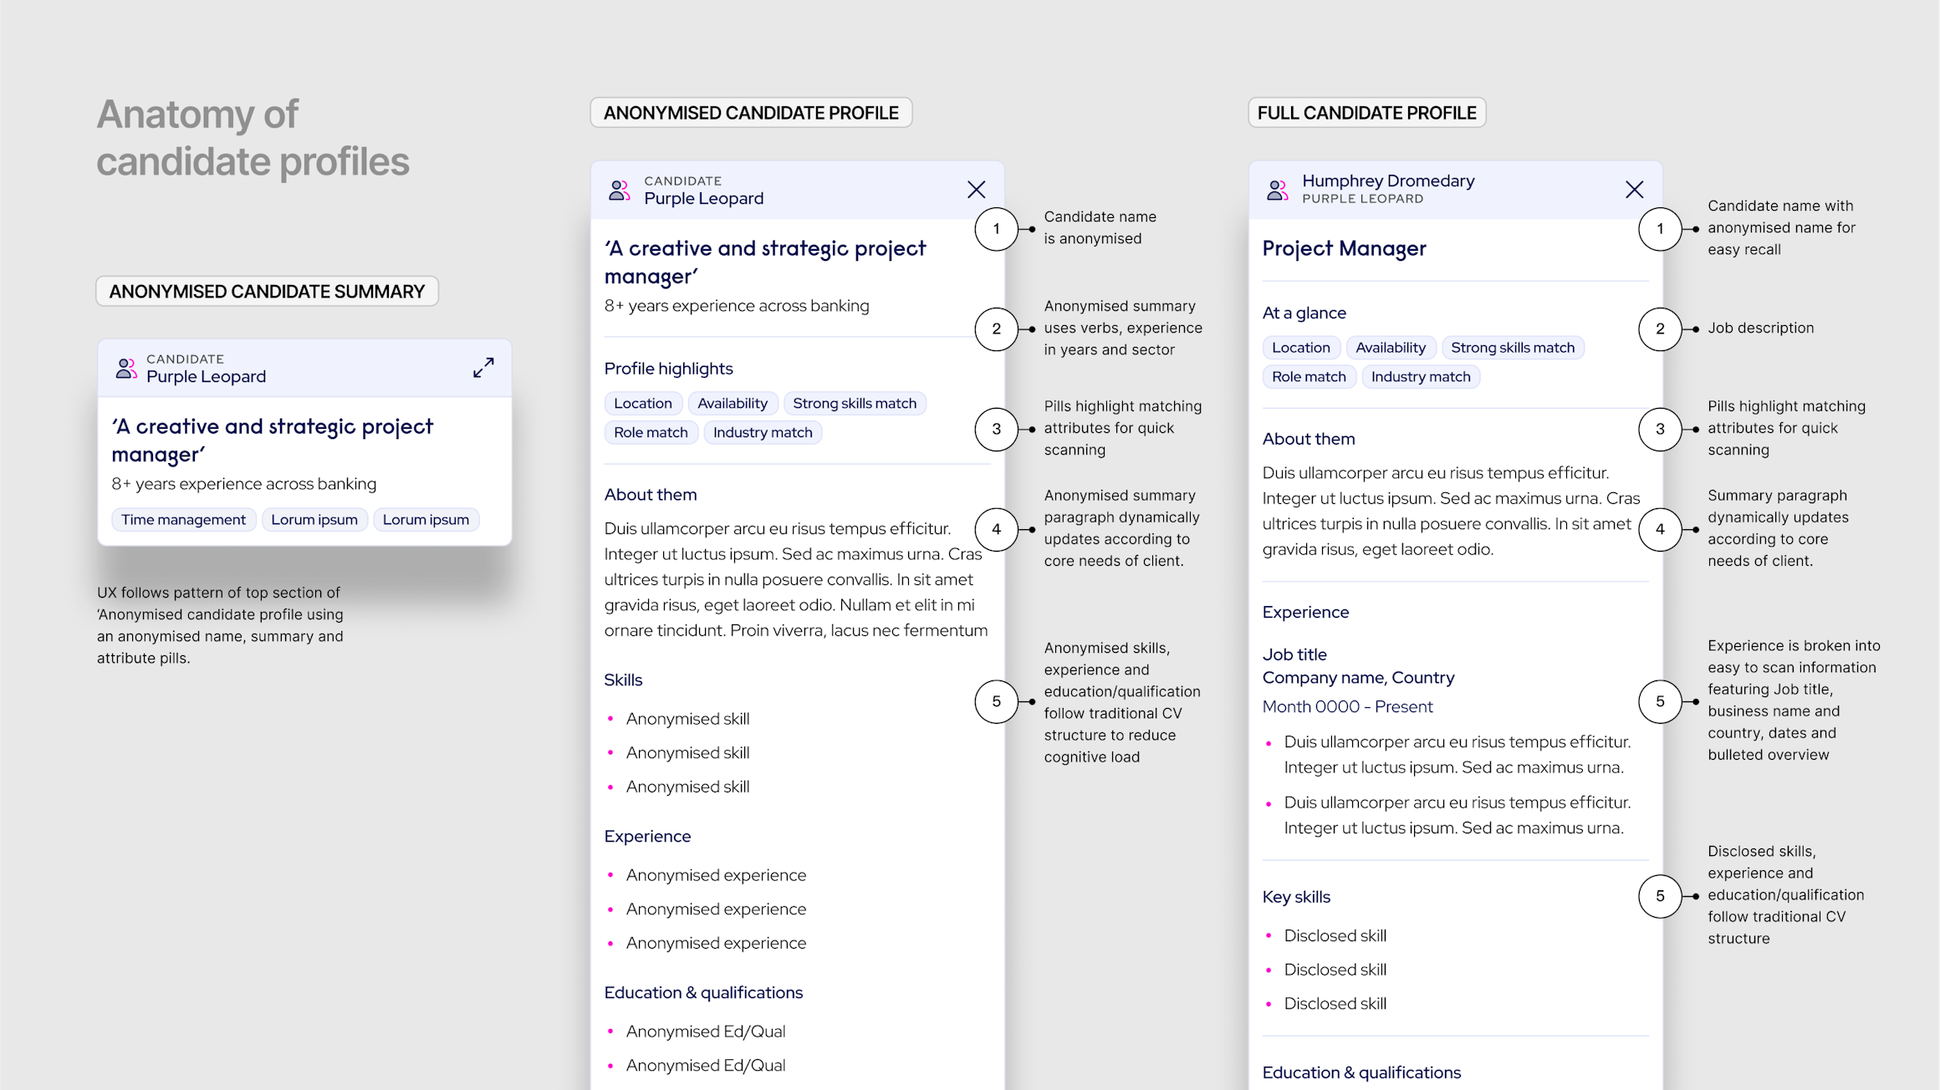Click annotation marker 1 beside anonymised profile
This screenshot has height=1090, width=1940.
point(996,229)
